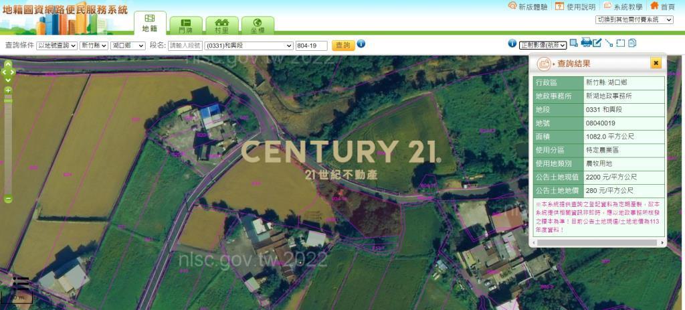Select the measure distance line tool

(609, 44)
